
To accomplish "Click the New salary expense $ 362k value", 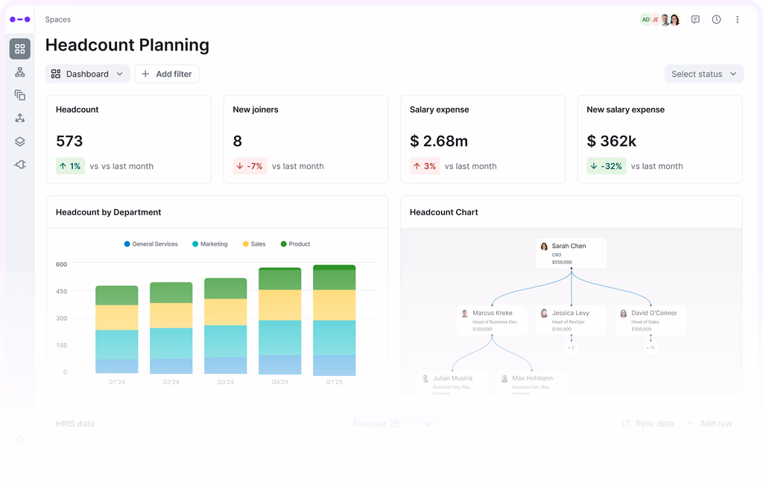I will (611, 141).
